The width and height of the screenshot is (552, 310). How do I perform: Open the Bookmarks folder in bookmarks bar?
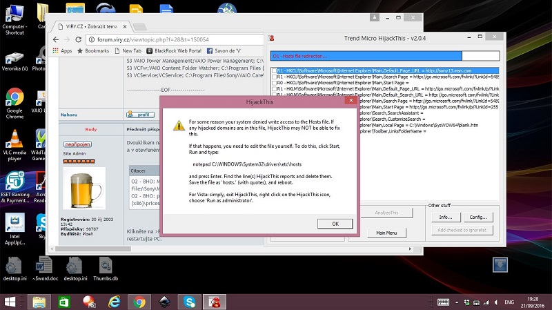tap(93, 50)
